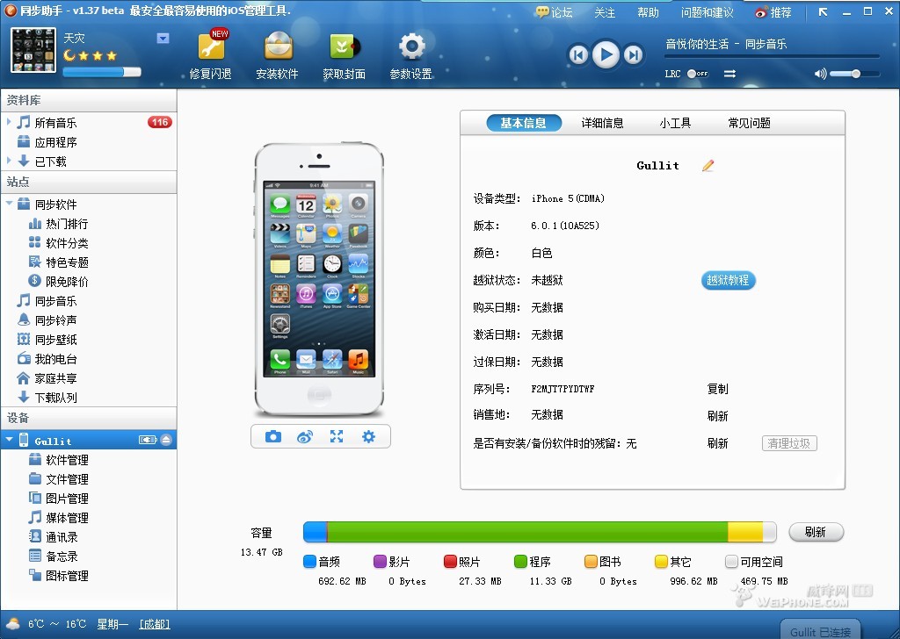Open fullscreen device view icon

(337, 437)
